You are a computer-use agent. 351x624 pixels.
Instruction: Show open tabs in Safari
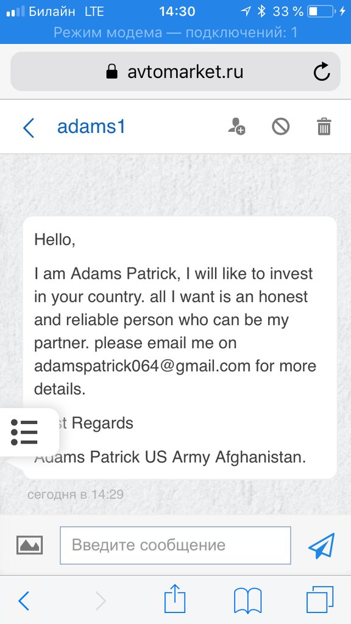click(320, 600)
